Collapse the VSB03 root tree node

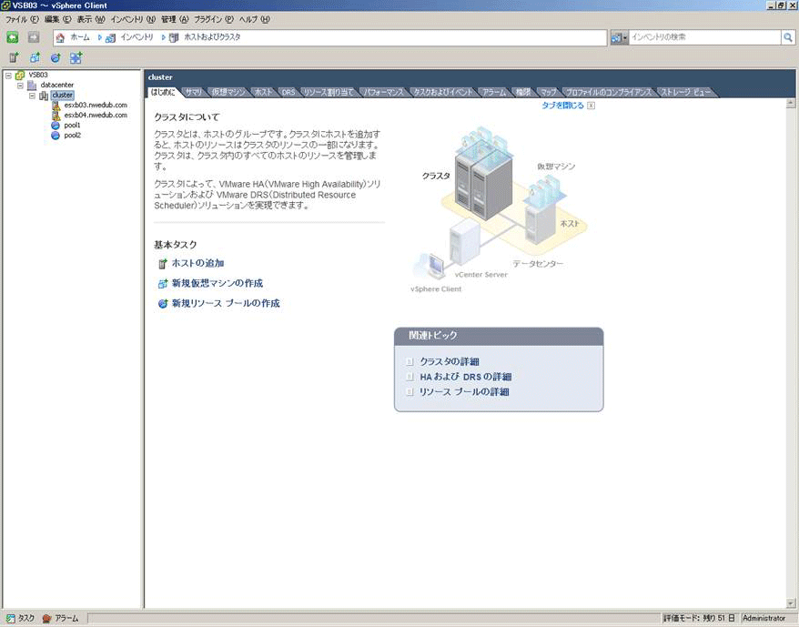pyautogui.click(x=8, y=76)
